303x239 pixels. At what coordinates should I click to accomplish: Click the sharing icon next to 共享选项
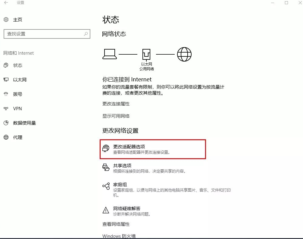pyautogui.click(x=106, y=167)
